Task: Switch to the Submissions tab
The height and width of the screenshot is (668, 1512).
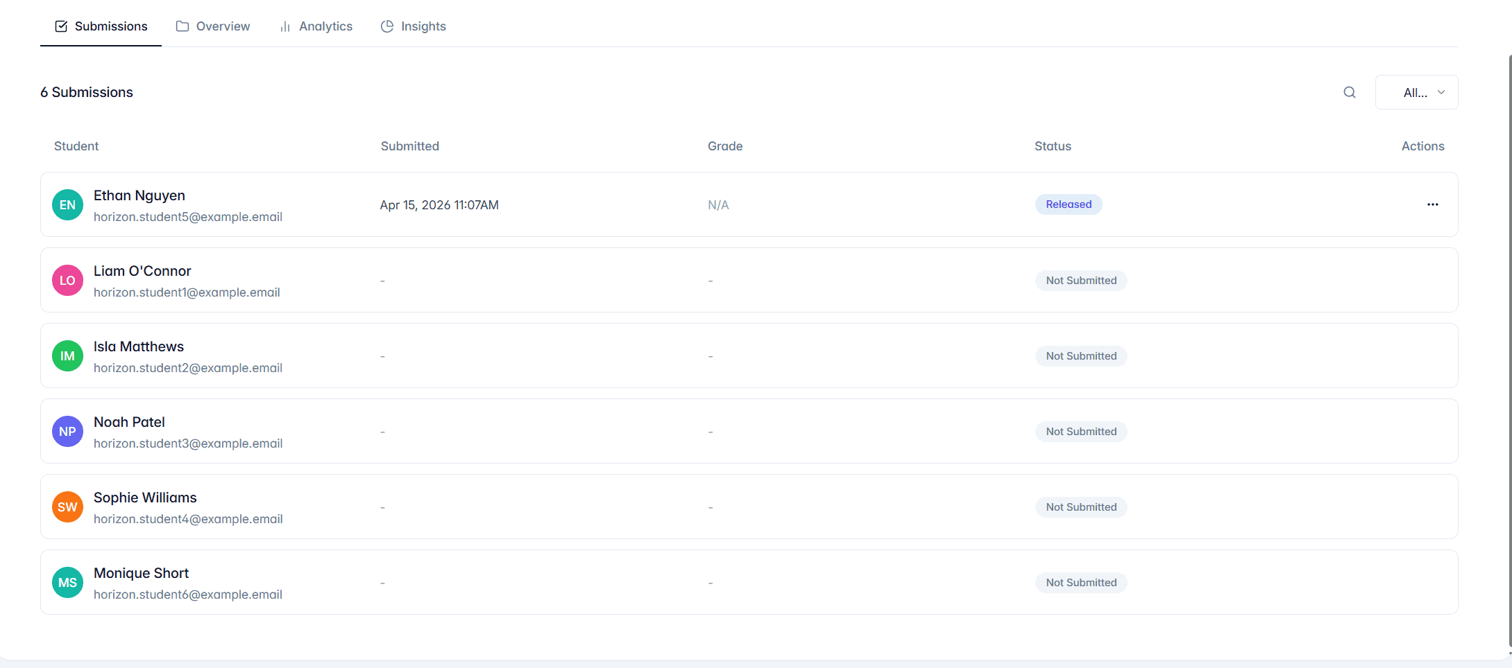Action: click(x=101, y=26)
